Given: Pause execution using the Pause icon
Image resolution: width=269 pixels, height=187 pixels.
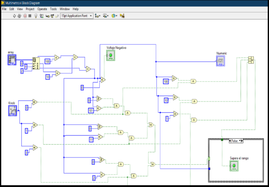Looking at the screenshot, I should pos(30,16).
